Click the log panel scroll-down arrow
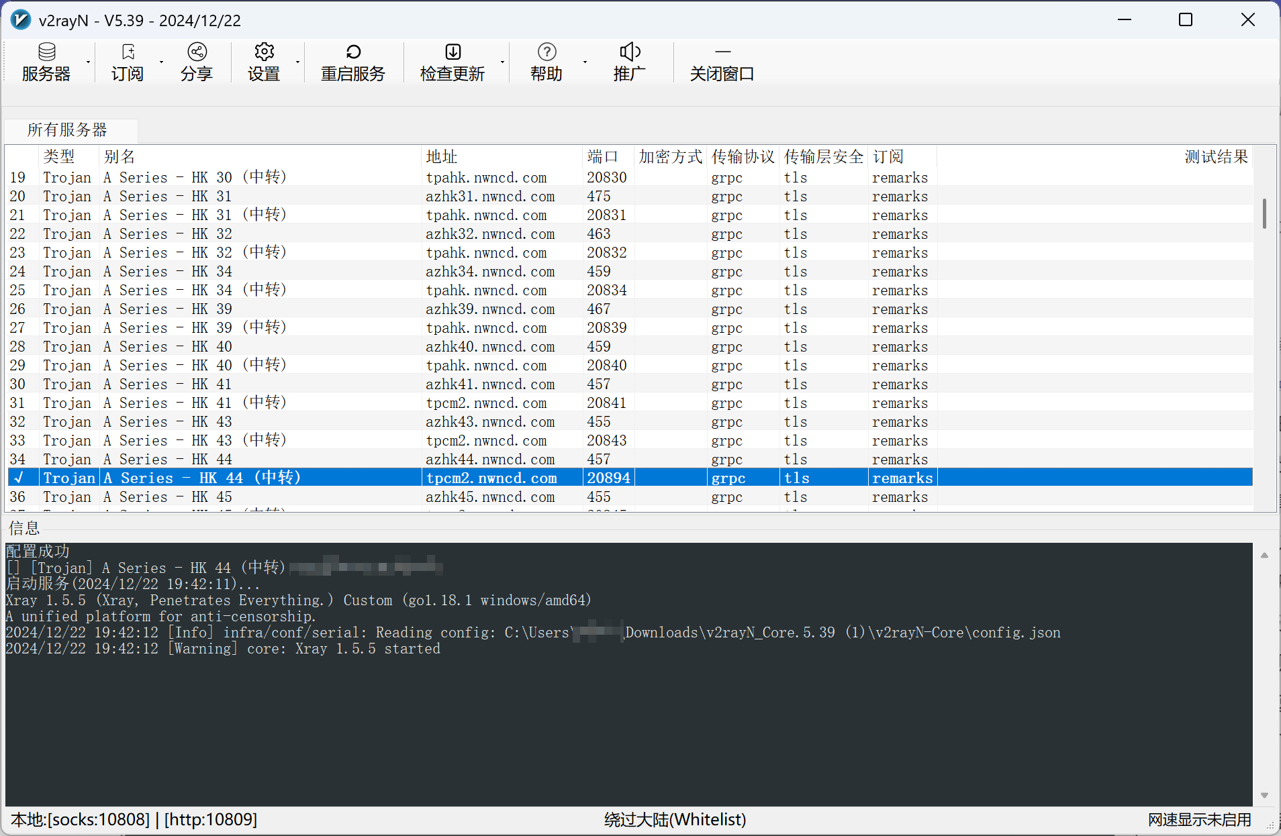Image resolution: width=1281 pixels, height=836 pixels. click(1264, 795)
